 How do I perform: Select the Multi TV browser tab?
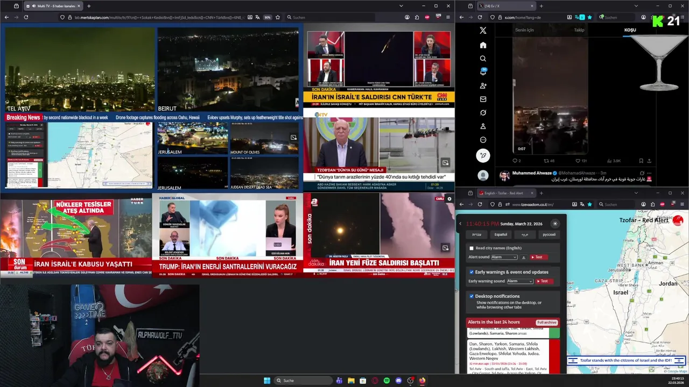(x=53, y=6)
